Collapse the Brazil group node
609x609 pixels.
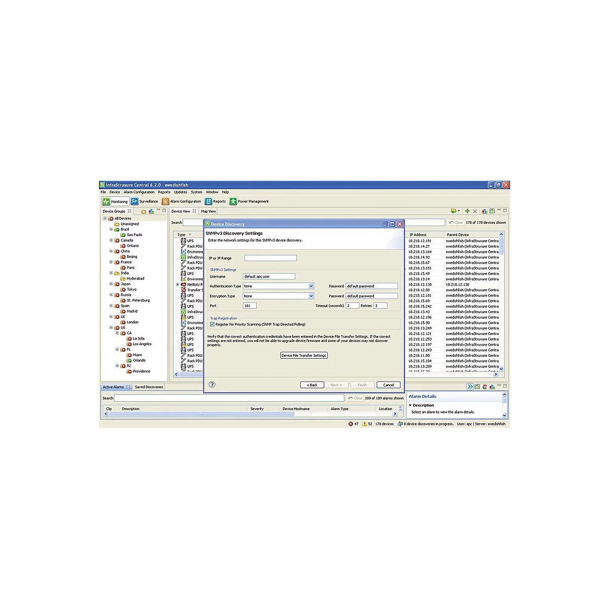(111, 229)
